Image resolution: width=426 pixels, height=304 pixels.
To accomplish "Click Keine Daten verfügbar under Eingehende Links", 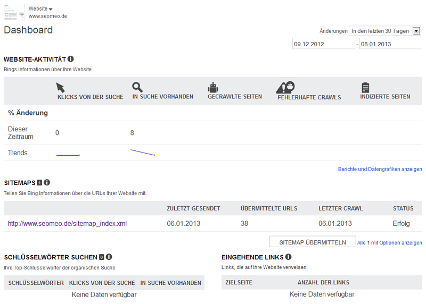I will tap(322, 294).
